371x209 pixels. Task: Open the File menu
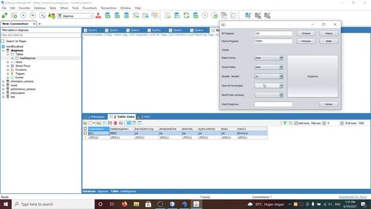[x=4, y=8]
